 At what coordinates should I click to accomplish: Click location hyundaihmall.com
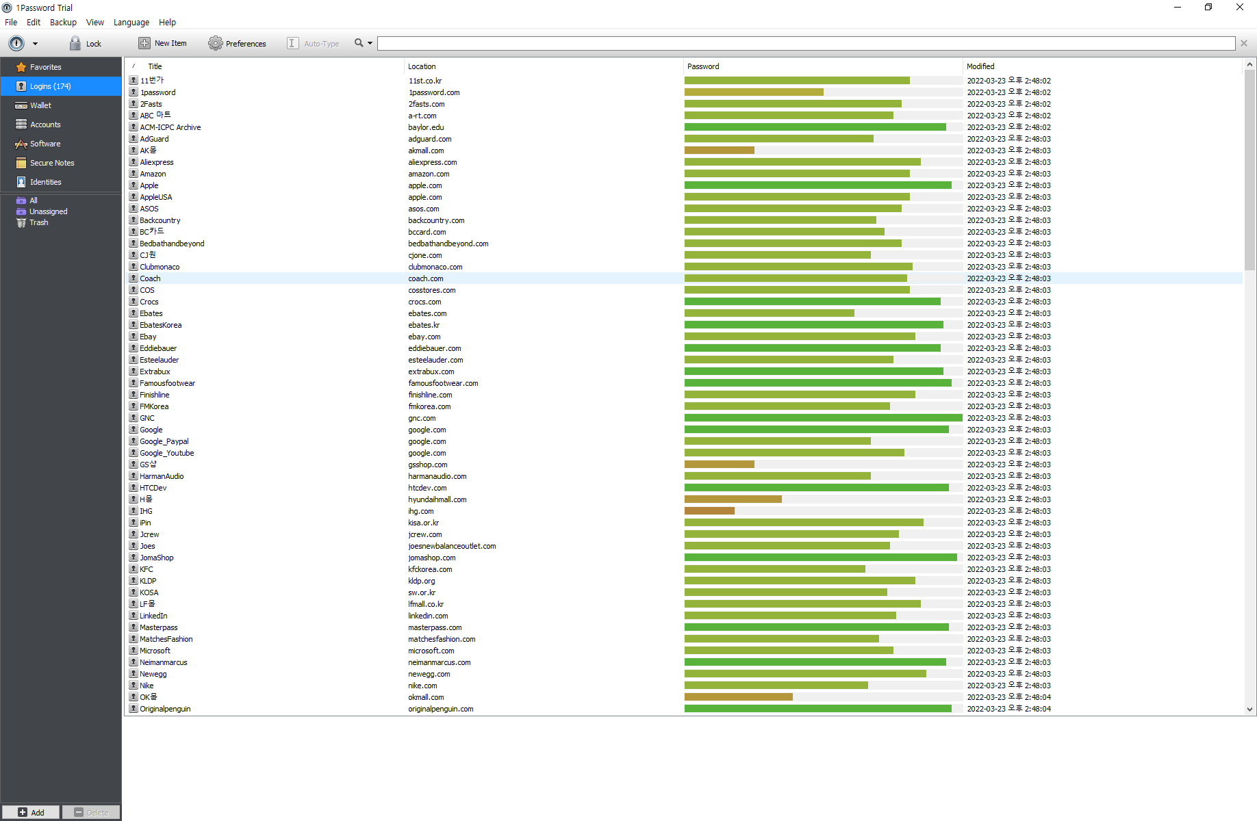(437, 499)
